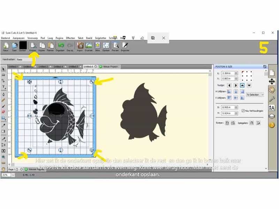Click the X position input field
Screen dimensions: 279x209
pos(228,73)
